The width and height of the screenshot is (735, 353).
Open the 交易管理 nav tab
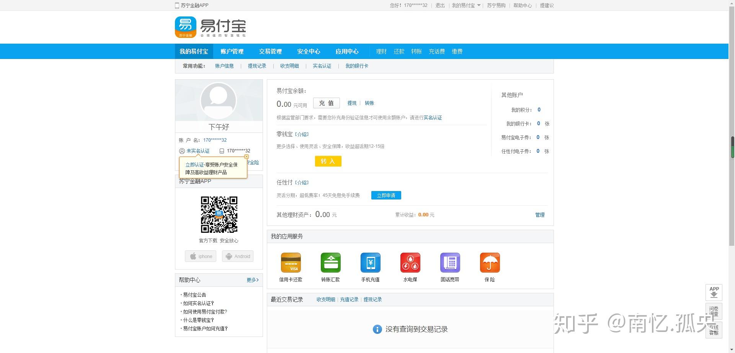tap(270, 51)
